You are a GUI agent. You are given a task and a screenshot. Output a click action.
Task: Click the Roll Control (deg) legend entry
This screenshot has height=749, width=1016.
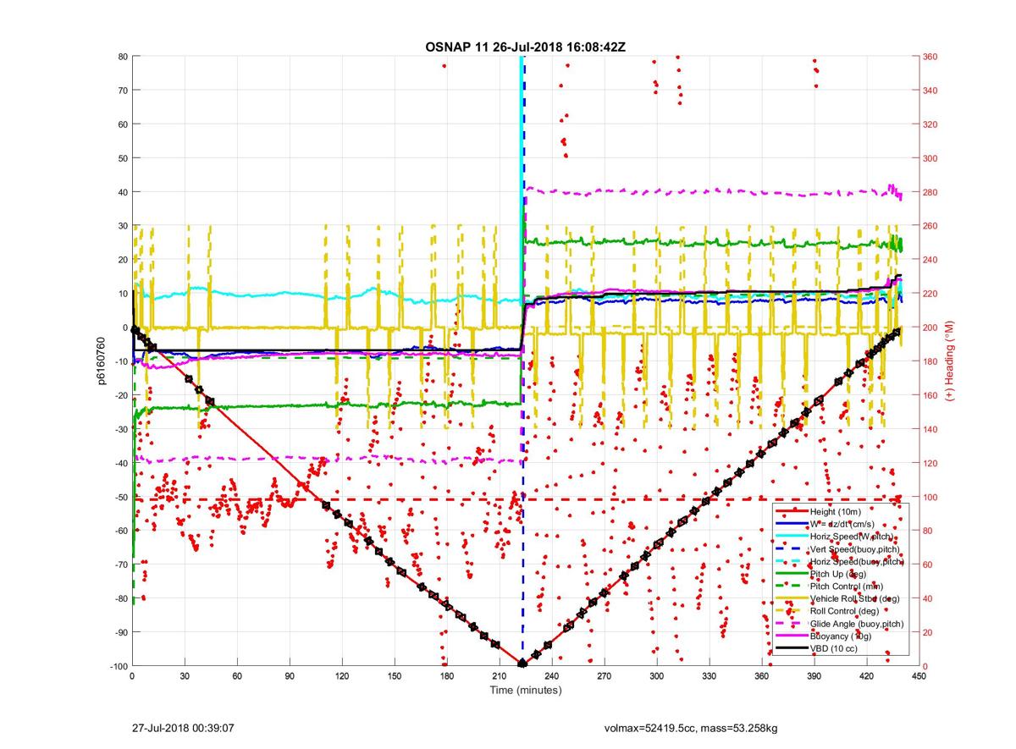click(843, 610)
